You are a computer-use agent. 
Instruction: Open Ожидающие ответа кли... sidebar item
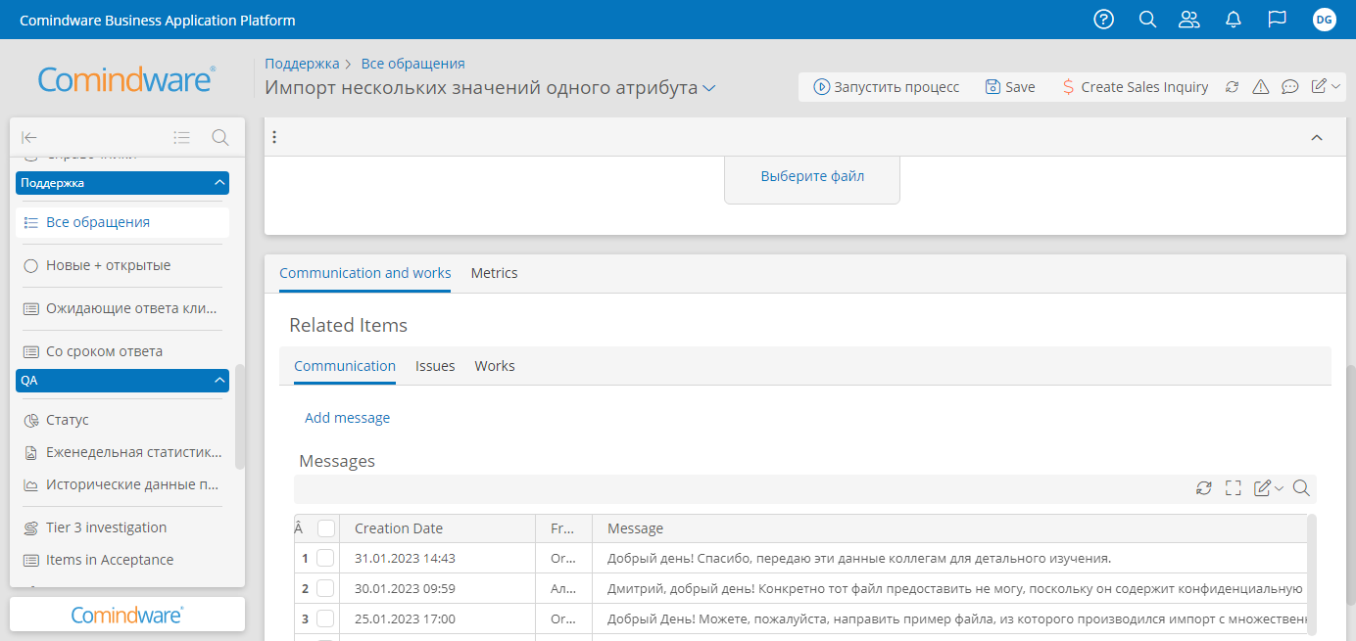(x=122, y=308)
